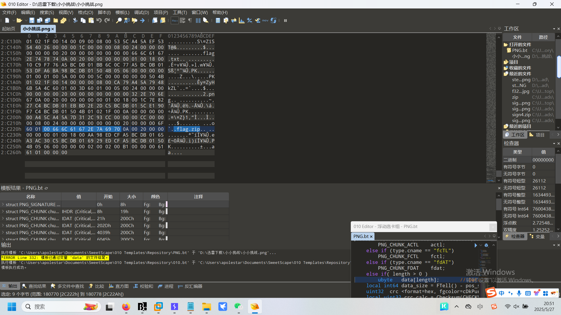Viewport: 561px width, 315px height.
Task: Close the 小小挑战.png tab
Action: point(53,29)
